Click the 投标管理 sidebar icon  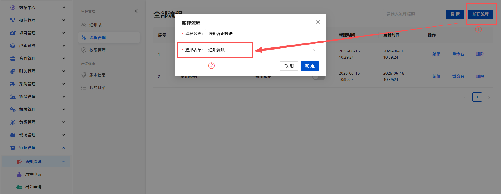(x=13, y=20)
